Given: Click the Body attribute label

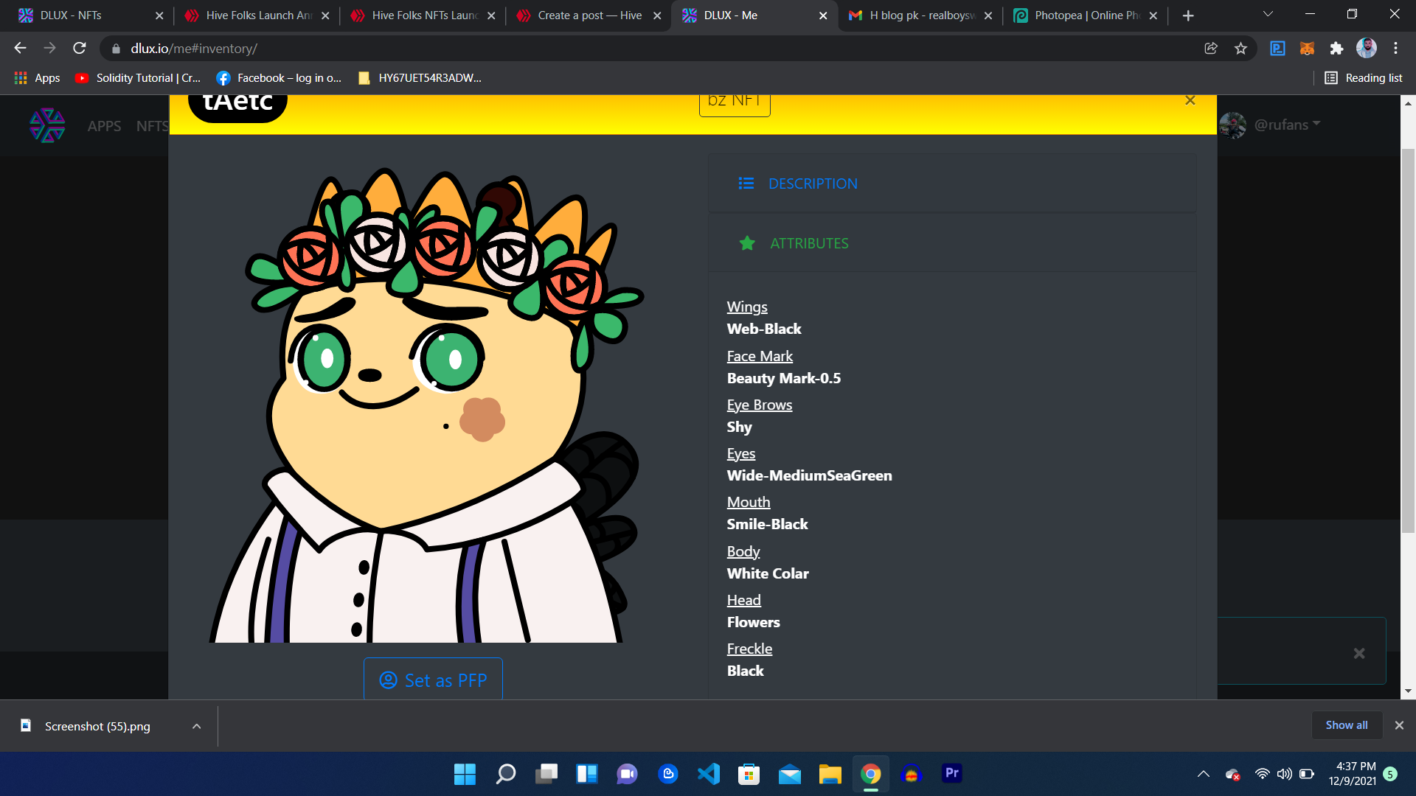Looking at the screenshot, I should pos(743,551).
